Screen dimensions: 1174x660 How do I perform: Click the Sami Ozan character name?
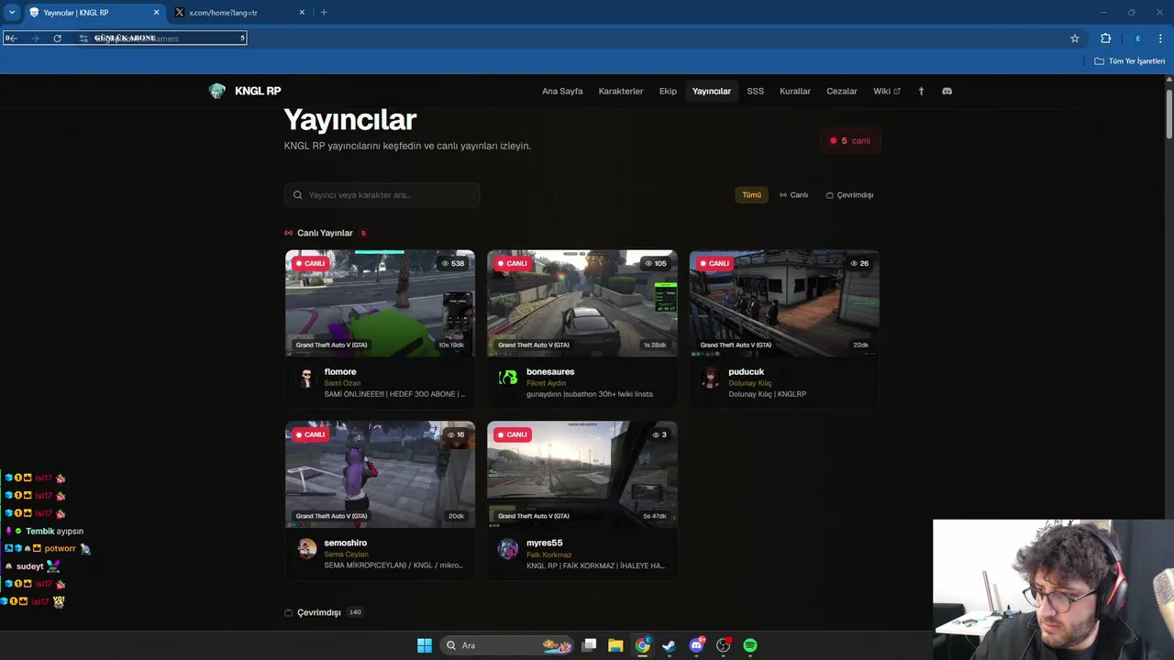pyautogui.click(x=342, y=383)
